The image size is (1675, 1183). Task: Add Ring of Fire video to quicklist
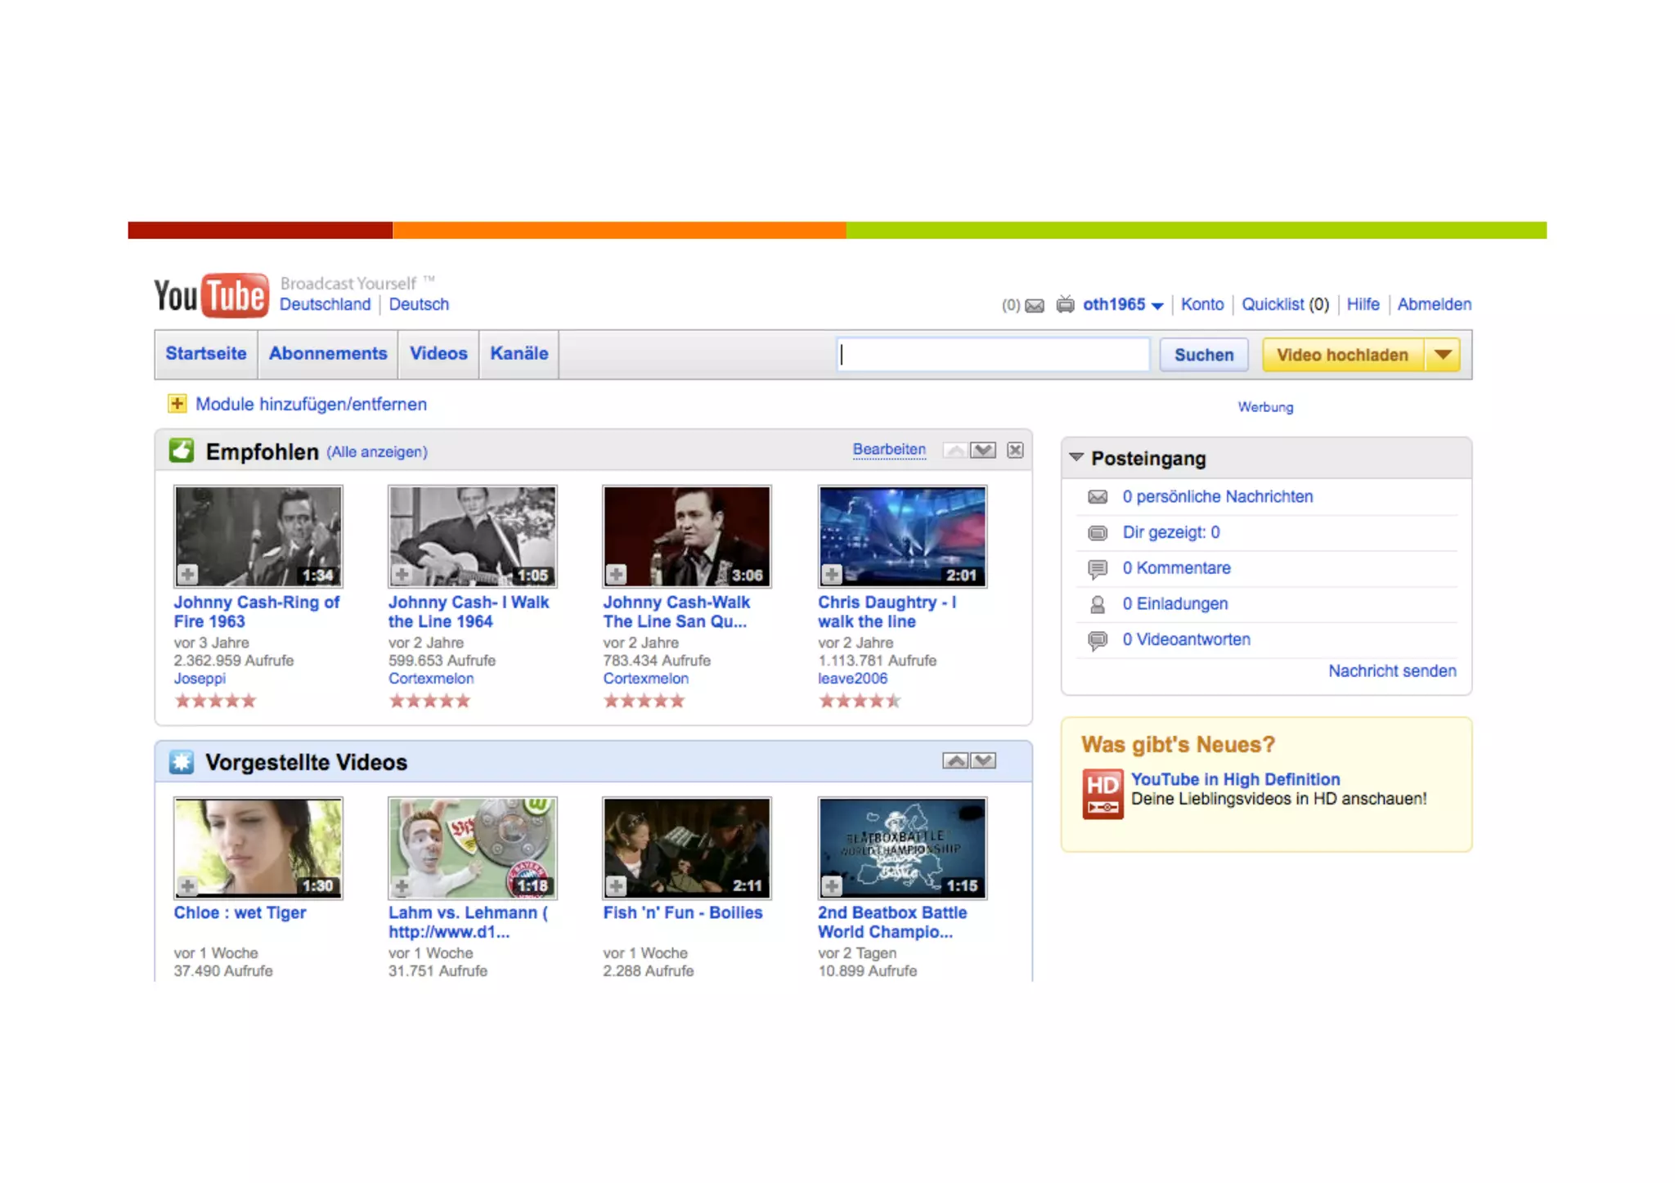click(188, 575)
